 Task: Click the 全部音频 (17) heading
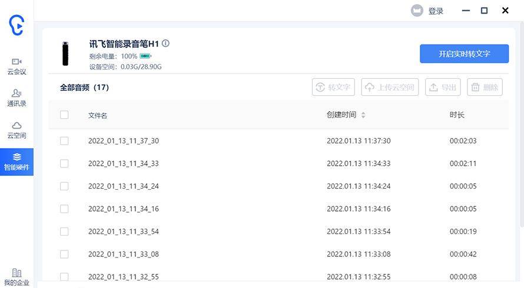click(x=85, y=88)
